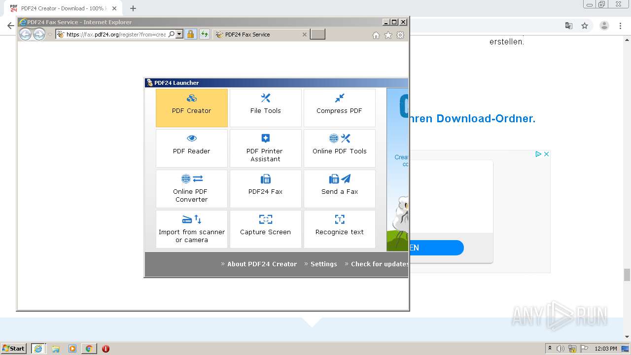The width and height of the screenshot is (631, 355).
Task: Show hidden system tray icons
Action: coord(550,348)
